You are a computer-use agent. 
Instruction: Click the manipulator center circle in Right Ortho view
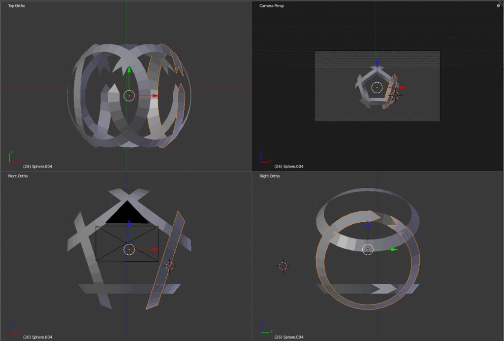pos(368,249)
